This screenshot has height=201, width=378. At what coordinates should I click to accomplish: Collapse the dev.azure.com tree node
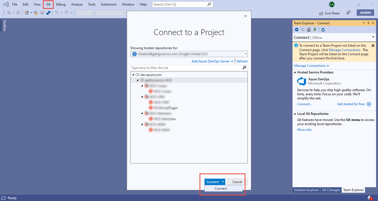pos(133,75)
